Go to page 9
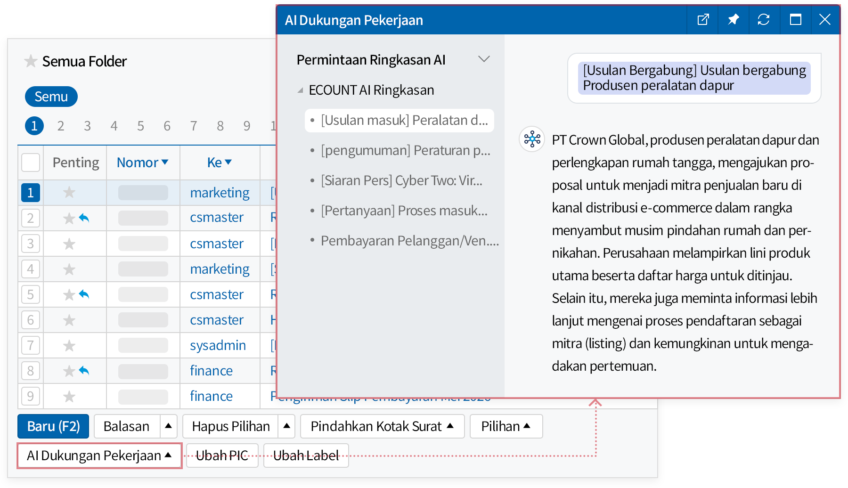848x488 pixels. coord(247,126)
